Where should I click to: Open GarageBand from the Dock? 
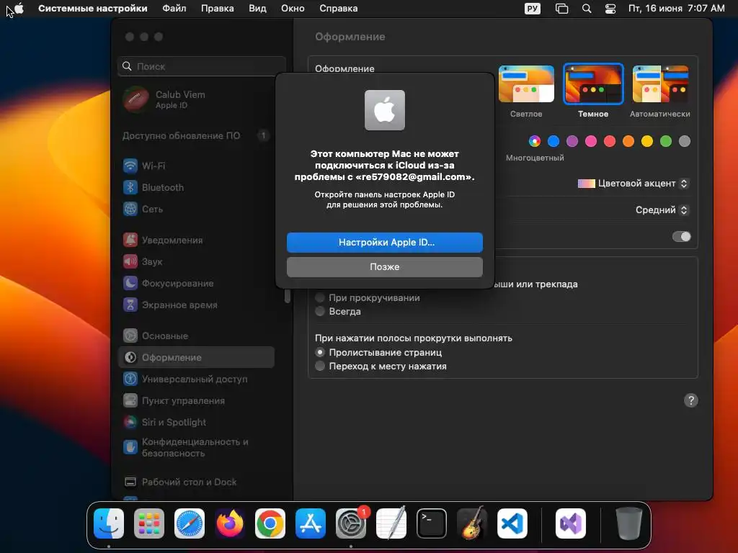point(472,523)
